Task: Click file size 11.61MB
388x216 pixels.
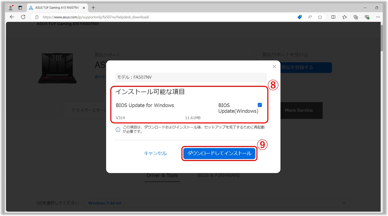Action: pos(193,118)
